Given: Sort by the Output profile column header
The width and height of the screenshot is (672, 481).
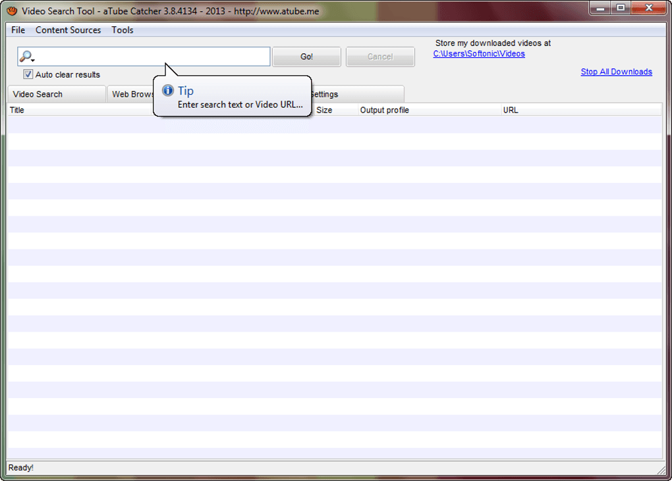Looking at the screenshot, I should [430, 110].
